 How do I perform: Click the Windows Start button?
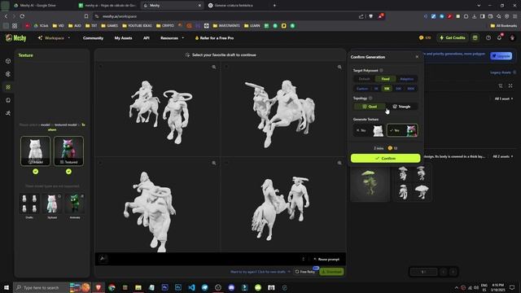tap(6, 287)
